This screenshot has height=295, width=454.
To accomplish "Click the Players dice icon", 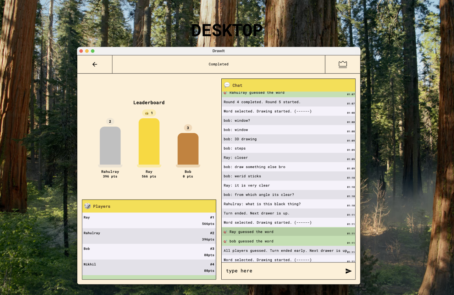I will (87, 206).
